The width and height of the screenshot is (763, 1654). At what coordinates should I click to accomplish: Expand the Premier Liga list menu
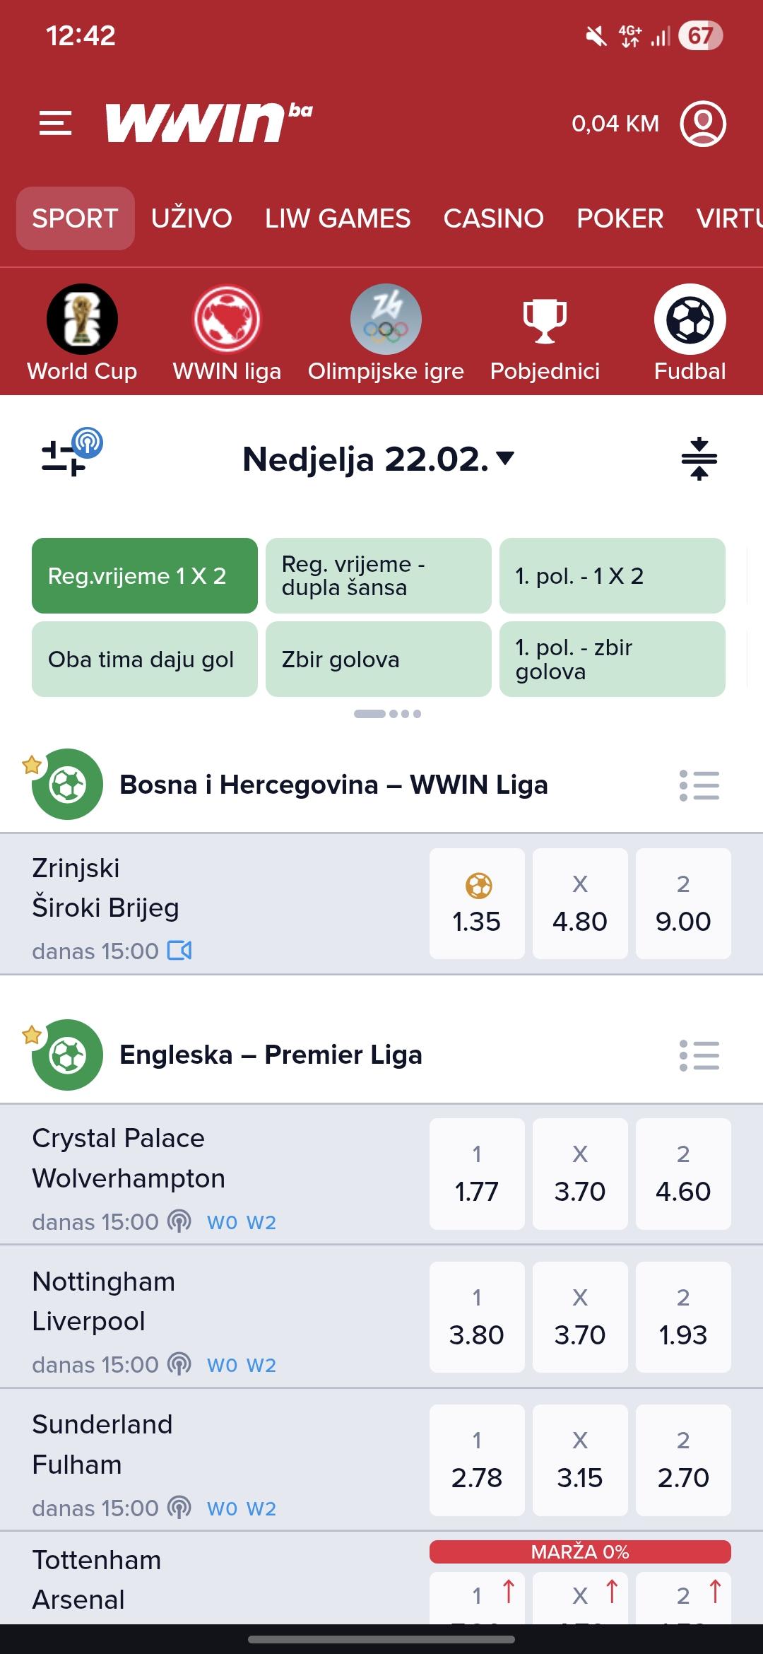click(699, 1055)
